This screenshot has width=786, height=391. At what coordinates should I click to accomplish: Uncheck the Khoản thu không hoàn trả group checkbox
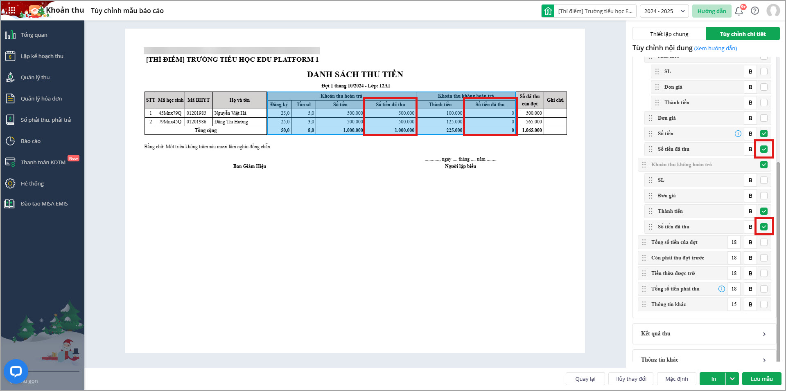[x=764, y=165]
